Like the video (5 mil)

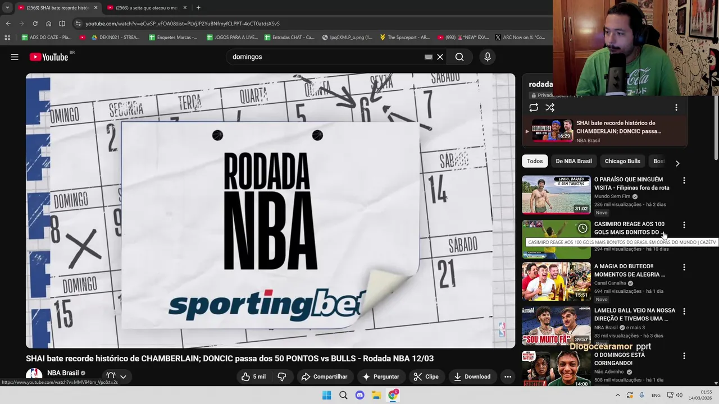(x=253, y=377)
